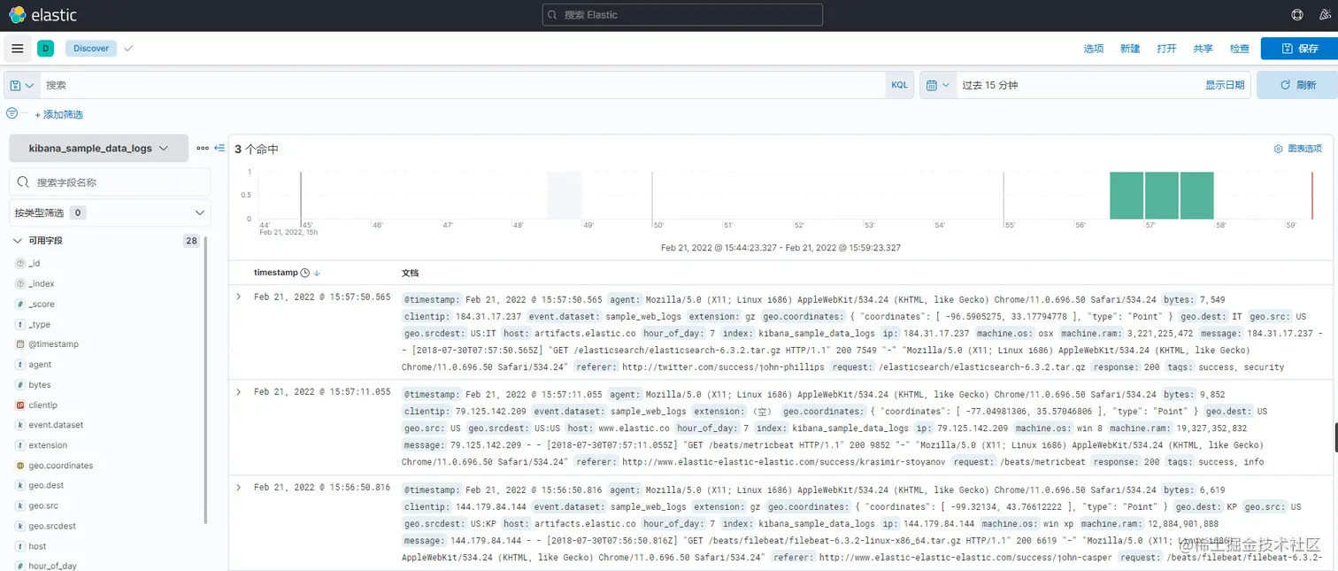Click the geo.coordinates geo point icon

point(20,466)
